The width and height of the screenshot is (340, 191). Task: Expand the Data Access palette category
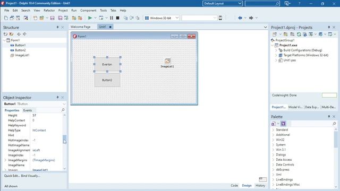[x=273, y=160]
